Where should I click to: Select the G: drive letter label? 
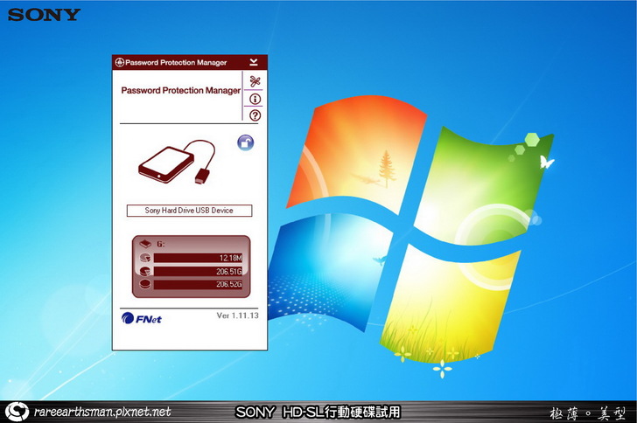point(160,244)
